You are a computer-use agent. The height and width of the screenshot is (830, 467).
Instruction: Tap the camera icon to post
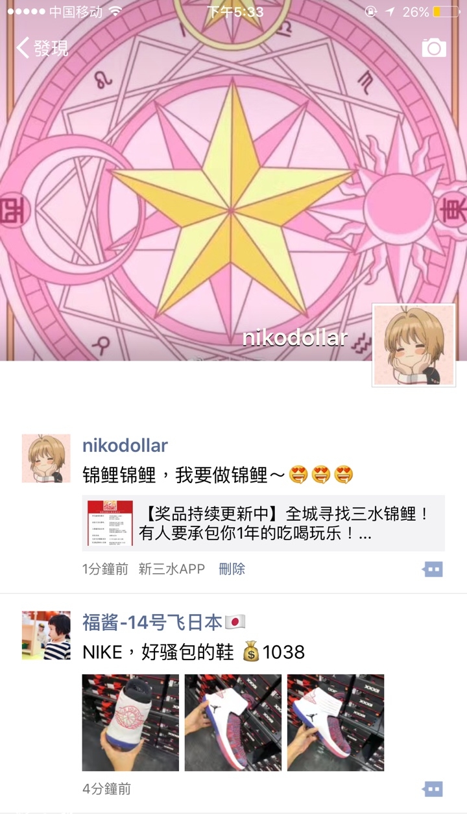click(434, 48)
